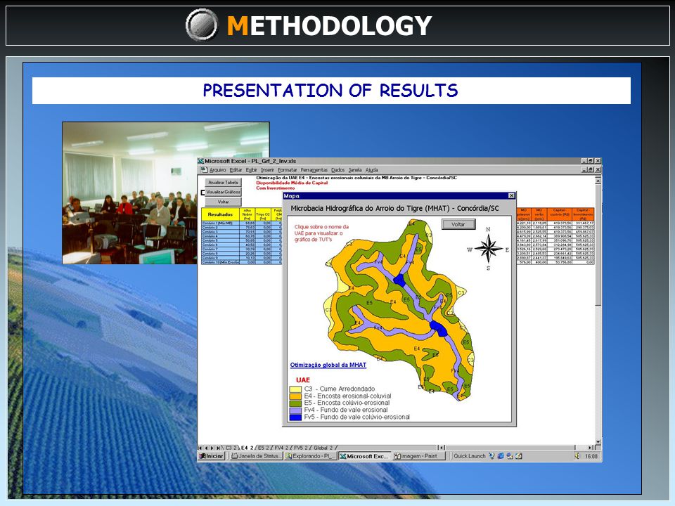Image resolution: width=675 pixels, height=506 pixels.
Task: Switch to the E5 2 sheet tab
Action: (264, 448)
